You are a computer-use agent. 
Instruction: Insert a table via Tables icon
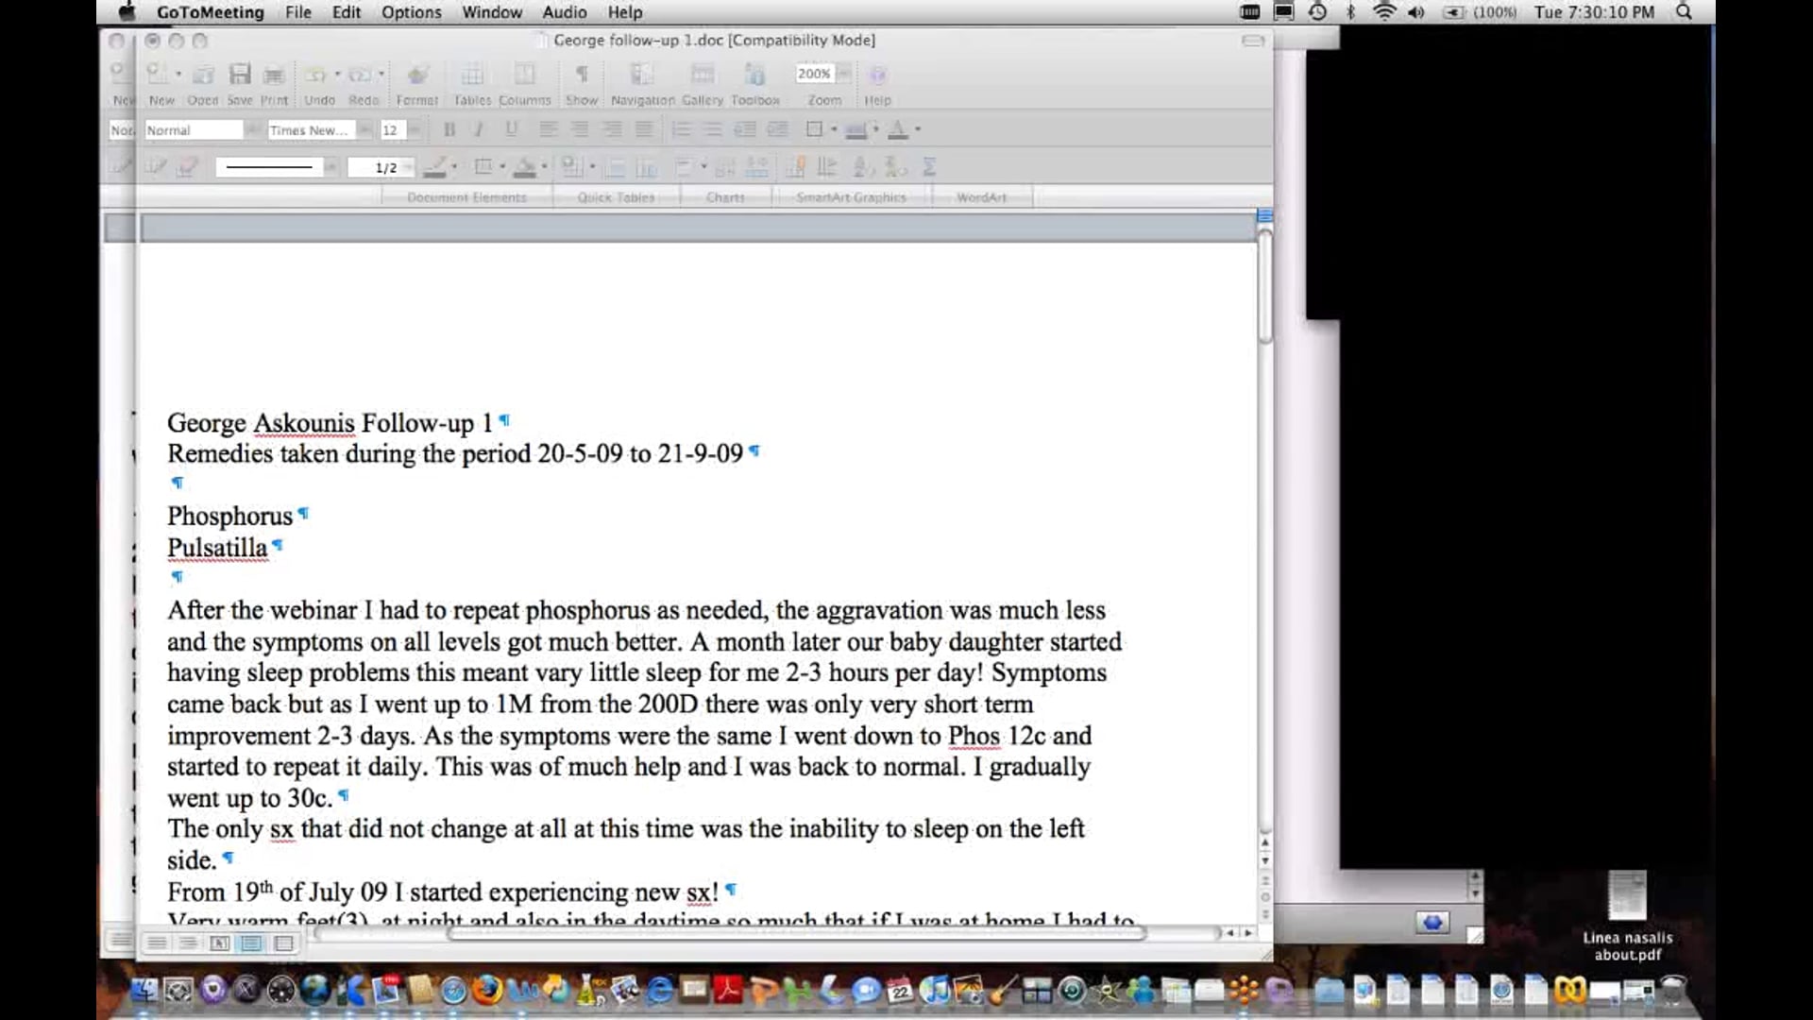click(472, 75)
